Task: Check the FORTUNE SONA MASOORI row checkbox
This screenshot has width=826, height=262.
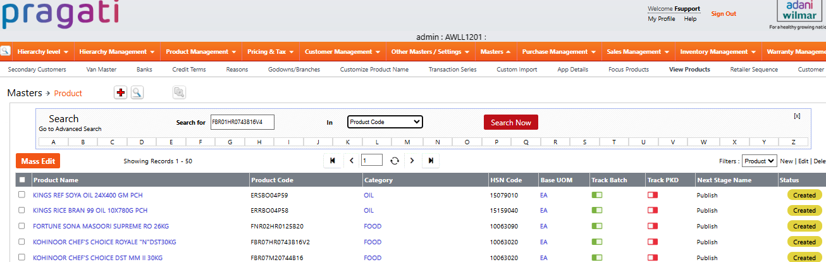Action: coord(22,226)
